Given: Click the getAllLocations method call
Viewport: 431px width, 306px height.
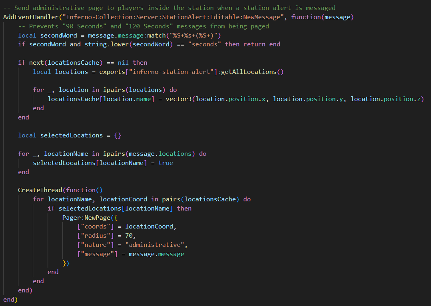Looking at the screenshot, I should click(x=252, y=72).
